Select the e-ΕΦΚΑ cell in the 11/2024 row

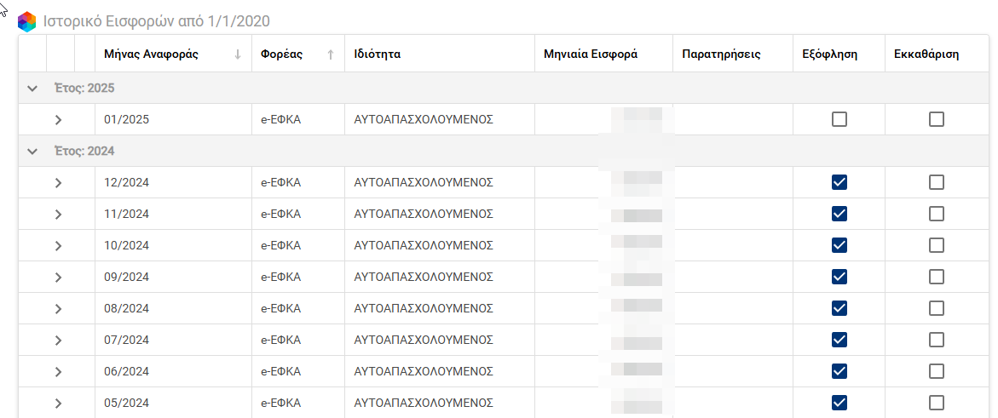(x=280, y=214)
